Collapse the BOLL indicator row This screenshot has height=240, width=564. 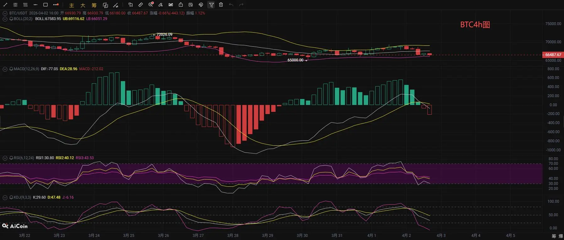tap(5, 19)
